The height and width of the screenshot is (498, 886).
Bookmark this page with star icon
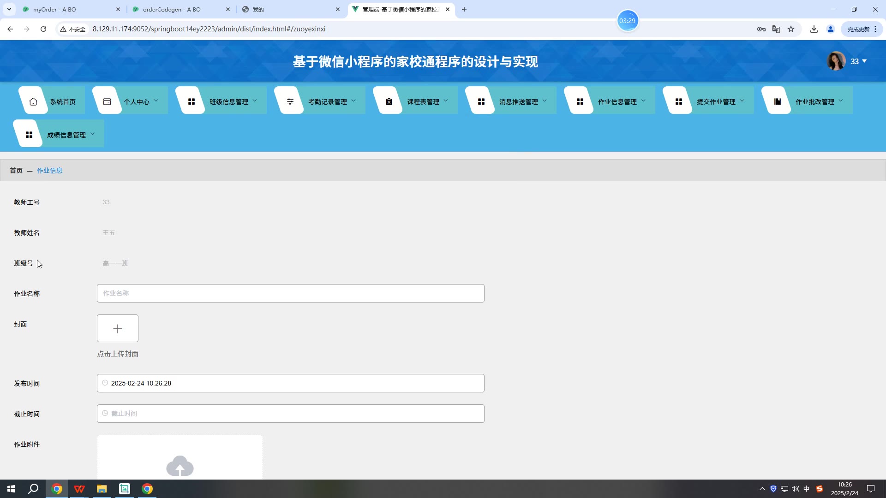791,29
